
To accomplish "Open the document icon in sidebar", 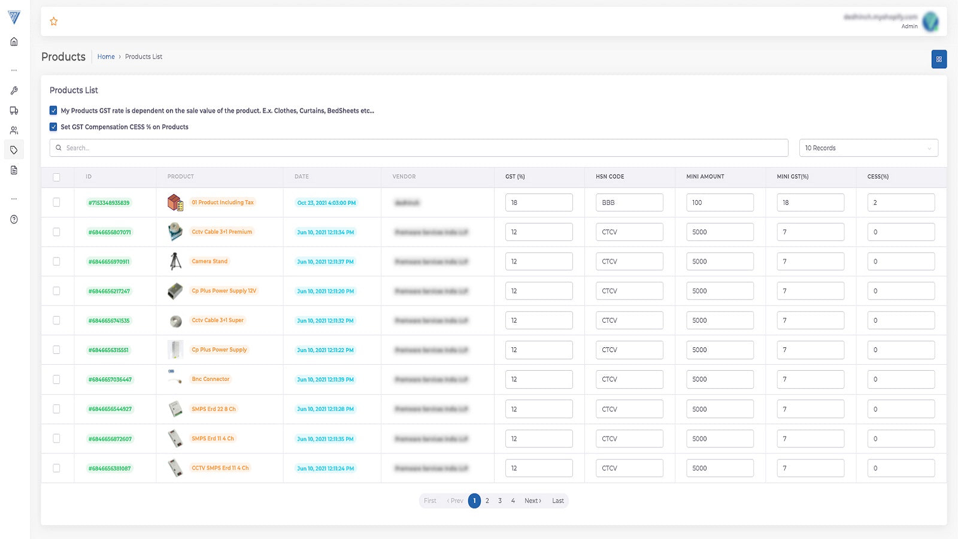I will pyautogui.click(x=14, y=170).
